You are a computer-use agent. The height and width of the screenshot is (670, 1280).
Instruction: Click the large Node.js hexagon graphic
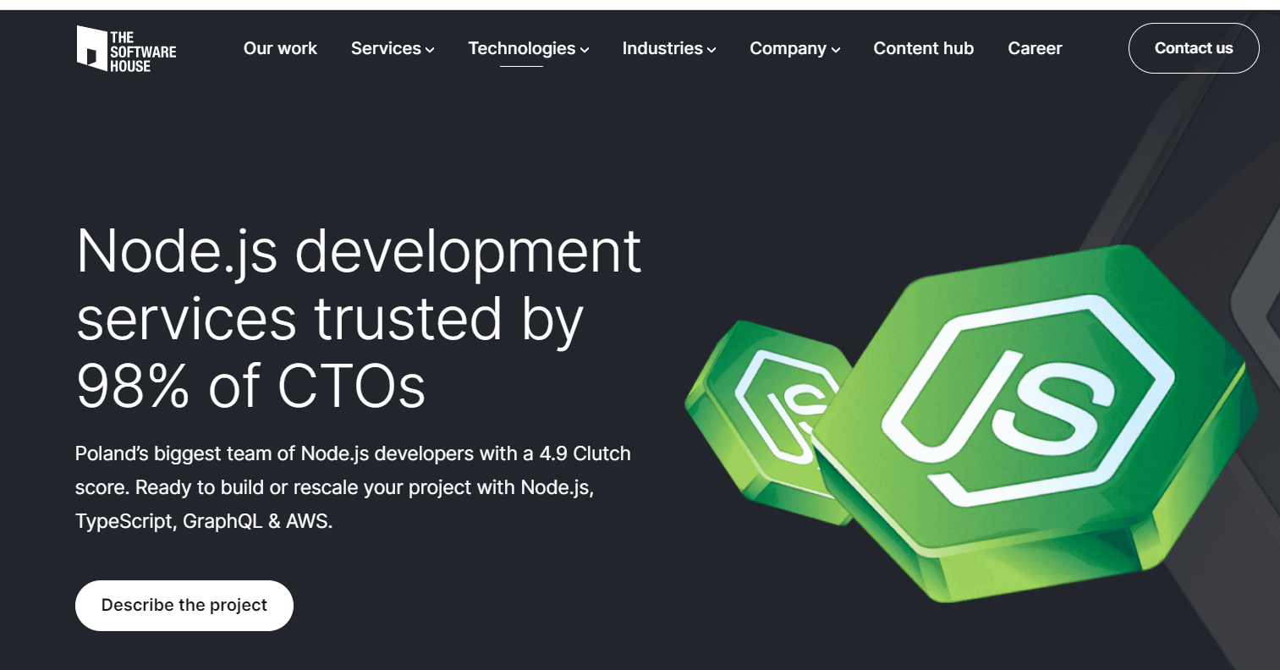tap(1036, 423)
